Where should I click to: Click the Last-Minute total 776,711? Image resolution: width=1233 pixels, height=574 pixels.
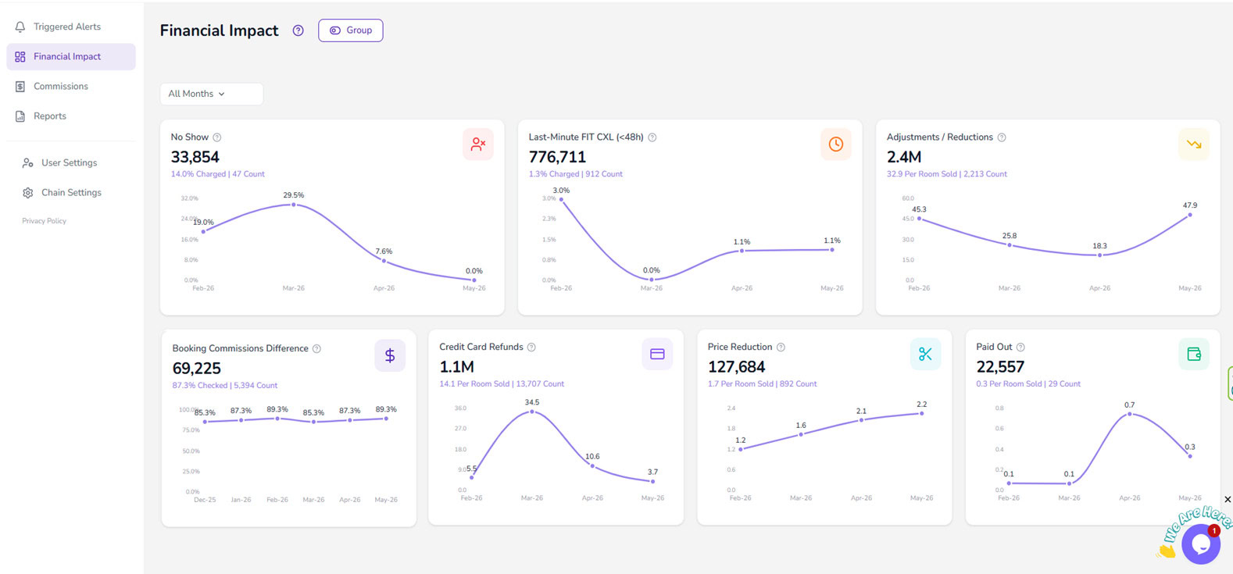click(557, 157)
